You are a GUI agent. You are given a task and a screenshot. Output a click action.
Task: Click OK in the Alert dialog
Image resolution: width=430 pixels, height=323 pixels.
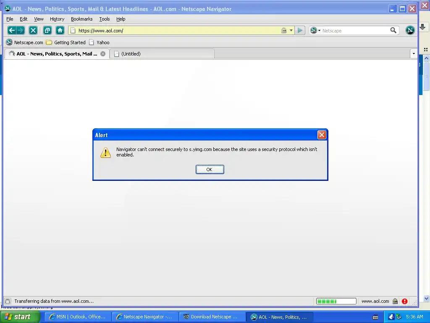(210, 169)
